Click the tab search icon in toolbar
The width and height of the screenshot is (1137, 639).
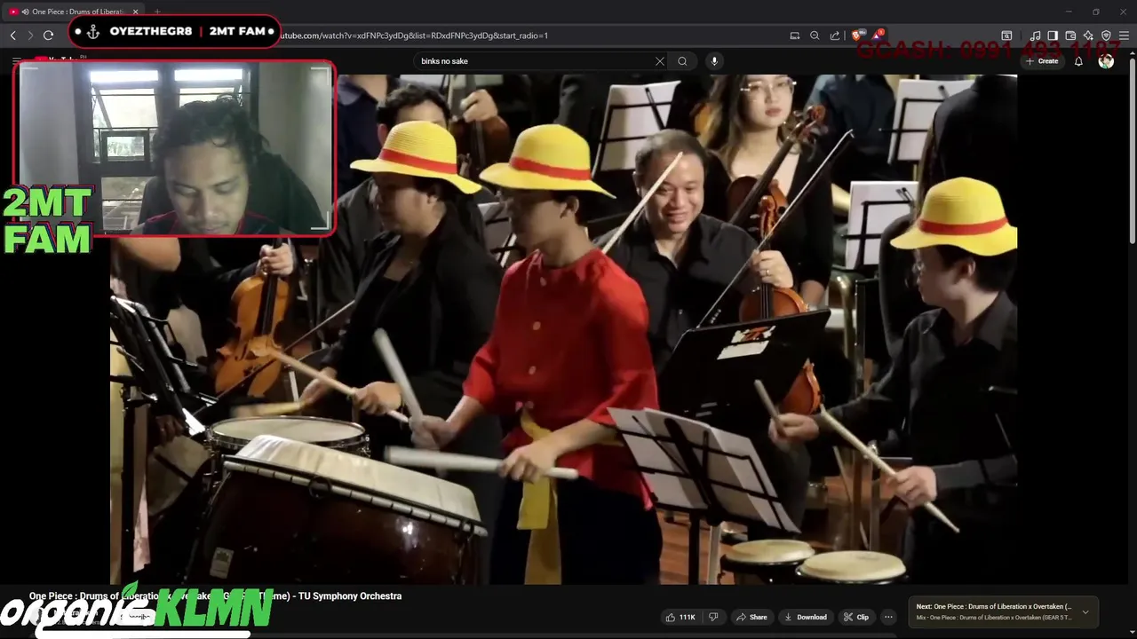click(1006, 35)
